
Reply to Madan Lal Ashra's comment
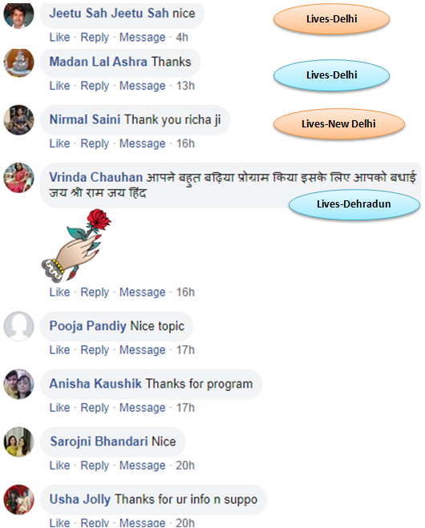pos(95,86)
